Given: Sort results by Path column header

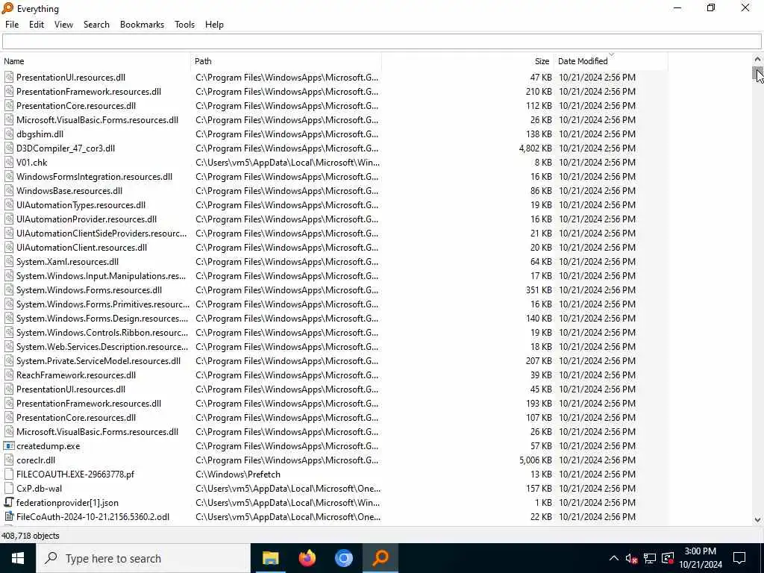Looking at the screenshot, I should (286, 61).
